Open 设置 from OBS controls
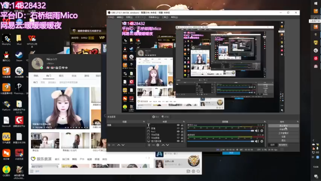This screenshot has width=321, height=181. (283, 137)
